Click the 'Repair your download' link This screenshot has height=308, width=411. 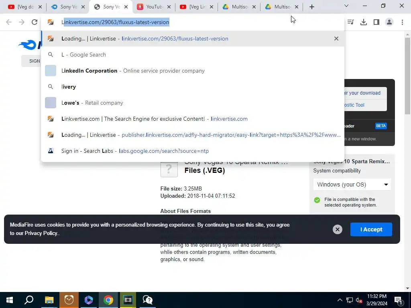point(362,93)
